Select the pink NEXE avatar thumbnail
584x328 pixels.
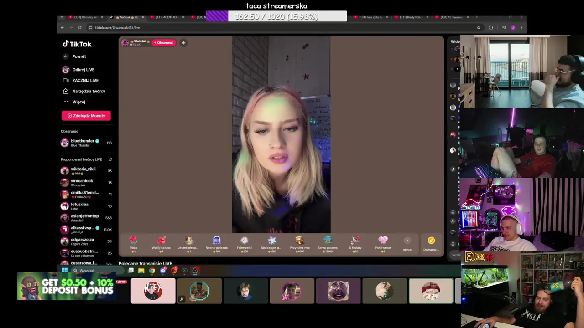(x=153, y=291)
